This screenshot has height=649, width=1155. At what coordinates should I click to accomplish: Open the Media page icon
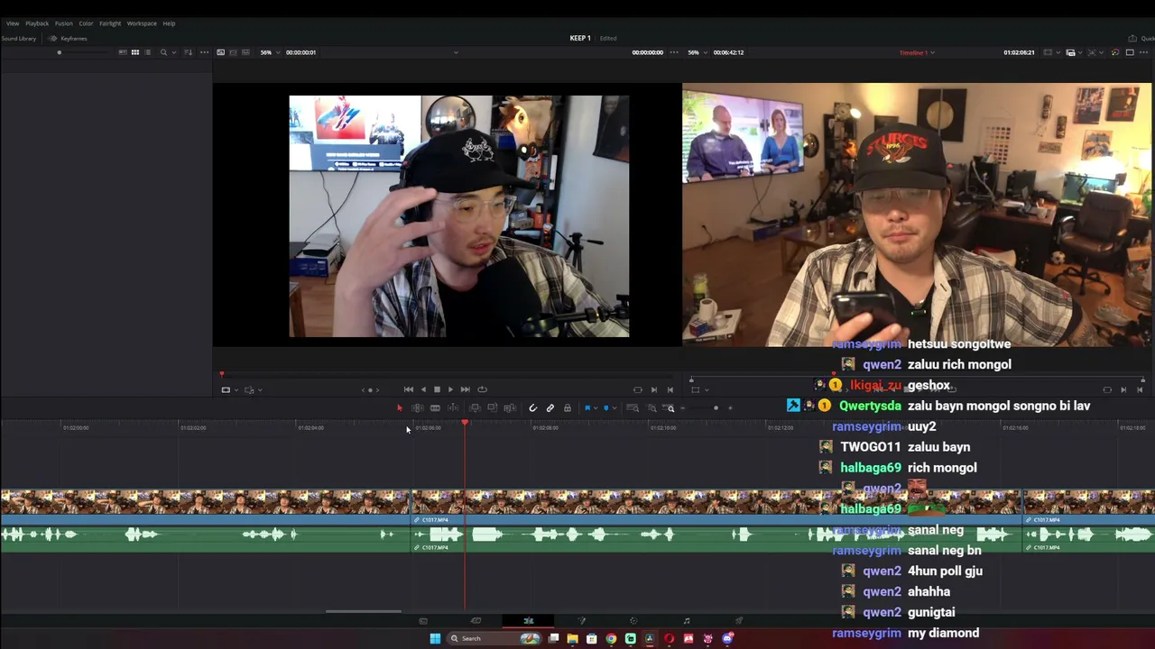click(423, 621)
